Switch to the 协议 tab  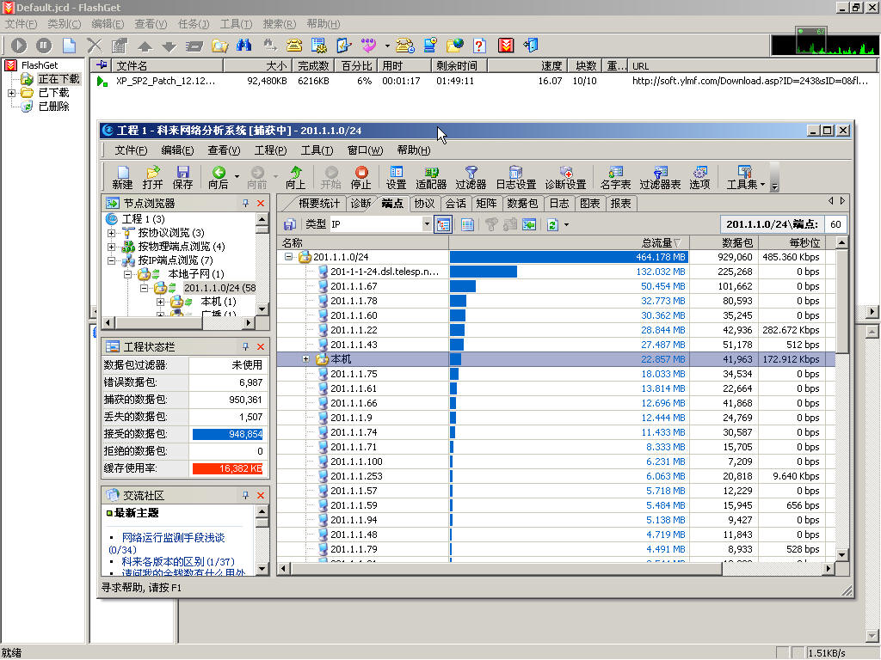coord(424,204)
